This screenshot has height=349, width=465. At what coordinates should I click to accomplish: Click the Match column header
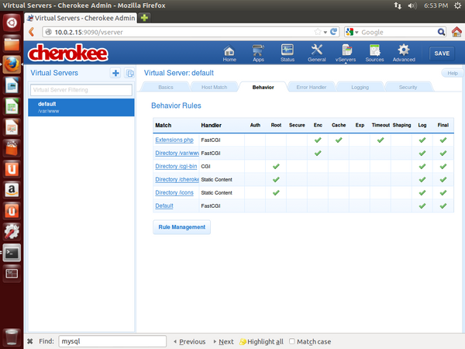[163, 125]
